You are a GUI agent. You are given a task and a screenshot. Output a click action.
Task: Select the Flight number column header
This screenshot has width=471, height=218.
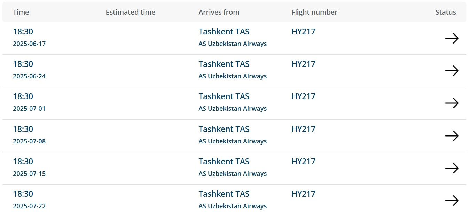click(314, 12)
